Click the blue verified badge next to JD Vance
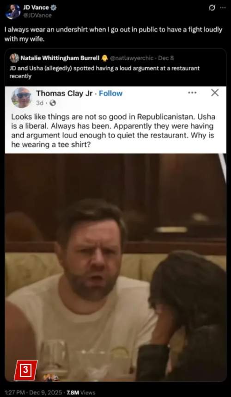231x397 pixels. point(53,8)
